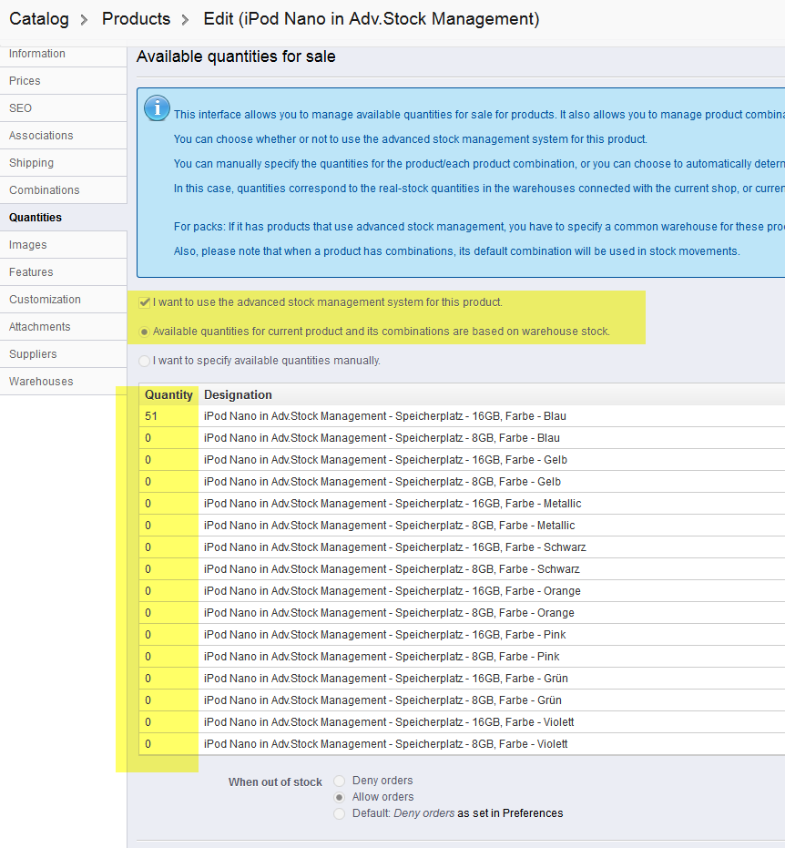Select the 16GB, Farbe - Grün row
The width and height of the screenshot is (785, 848).
(462, 679)
